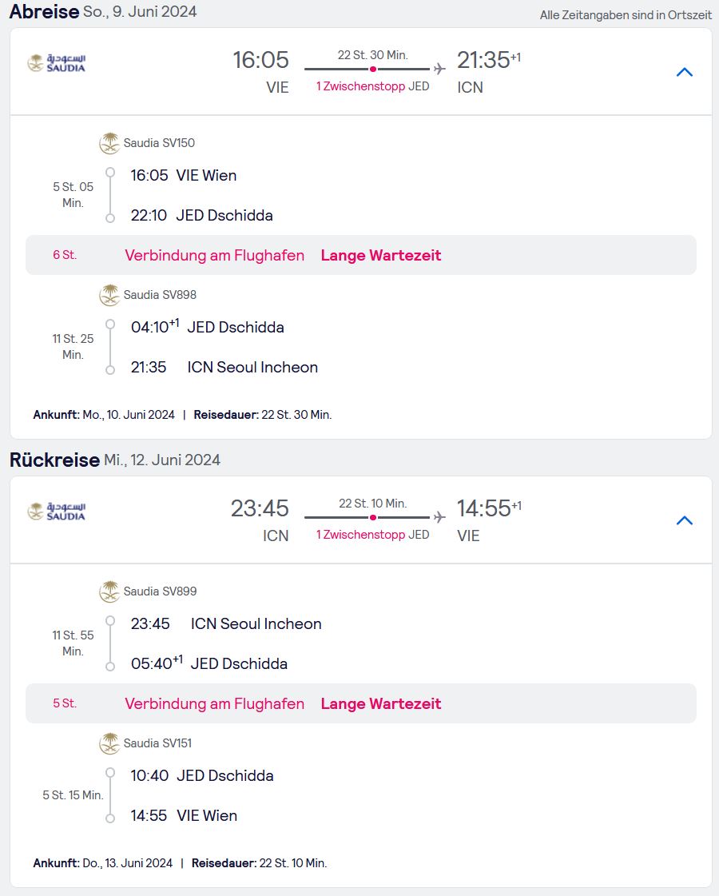Screen dimensions: 719x896
Task: Select the 6 St. Lange Wartezeit layover banner
Action: 361,255
